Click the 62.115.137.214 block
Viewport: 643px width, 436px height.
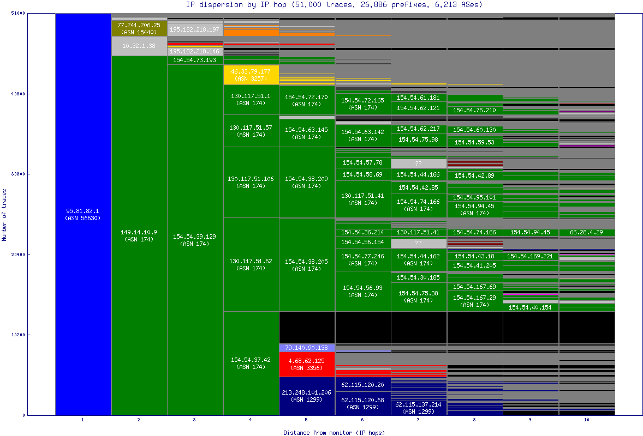coord(419,407)
